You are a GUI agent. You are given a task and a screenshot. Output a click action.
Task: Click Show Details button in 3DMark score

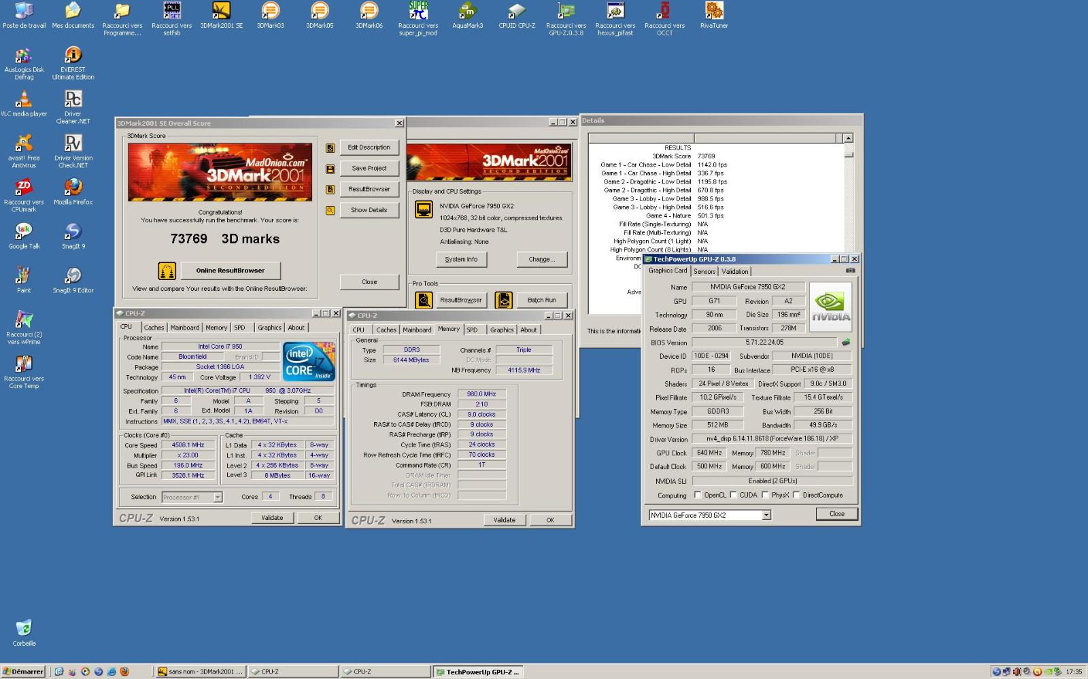369,210
